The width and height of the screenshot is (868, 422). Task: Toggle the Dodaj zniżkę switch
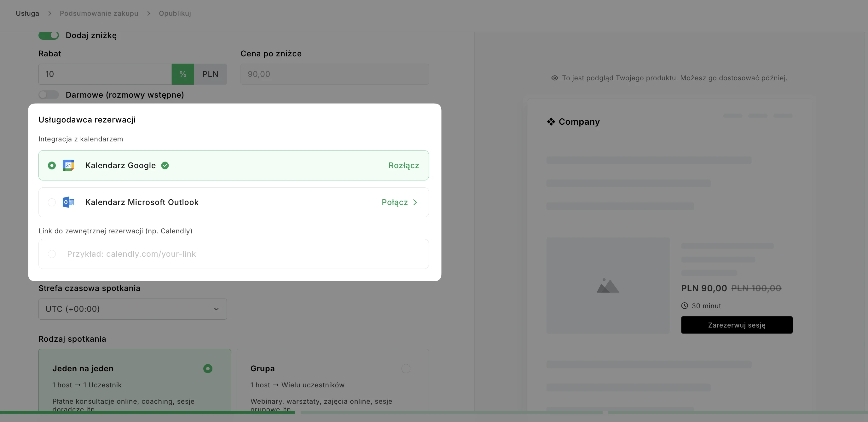click(x=49, y=35)
